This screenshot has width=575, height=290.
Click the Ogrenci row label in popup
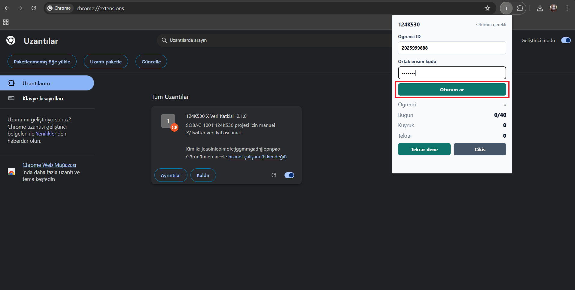(x=407, y=105)
